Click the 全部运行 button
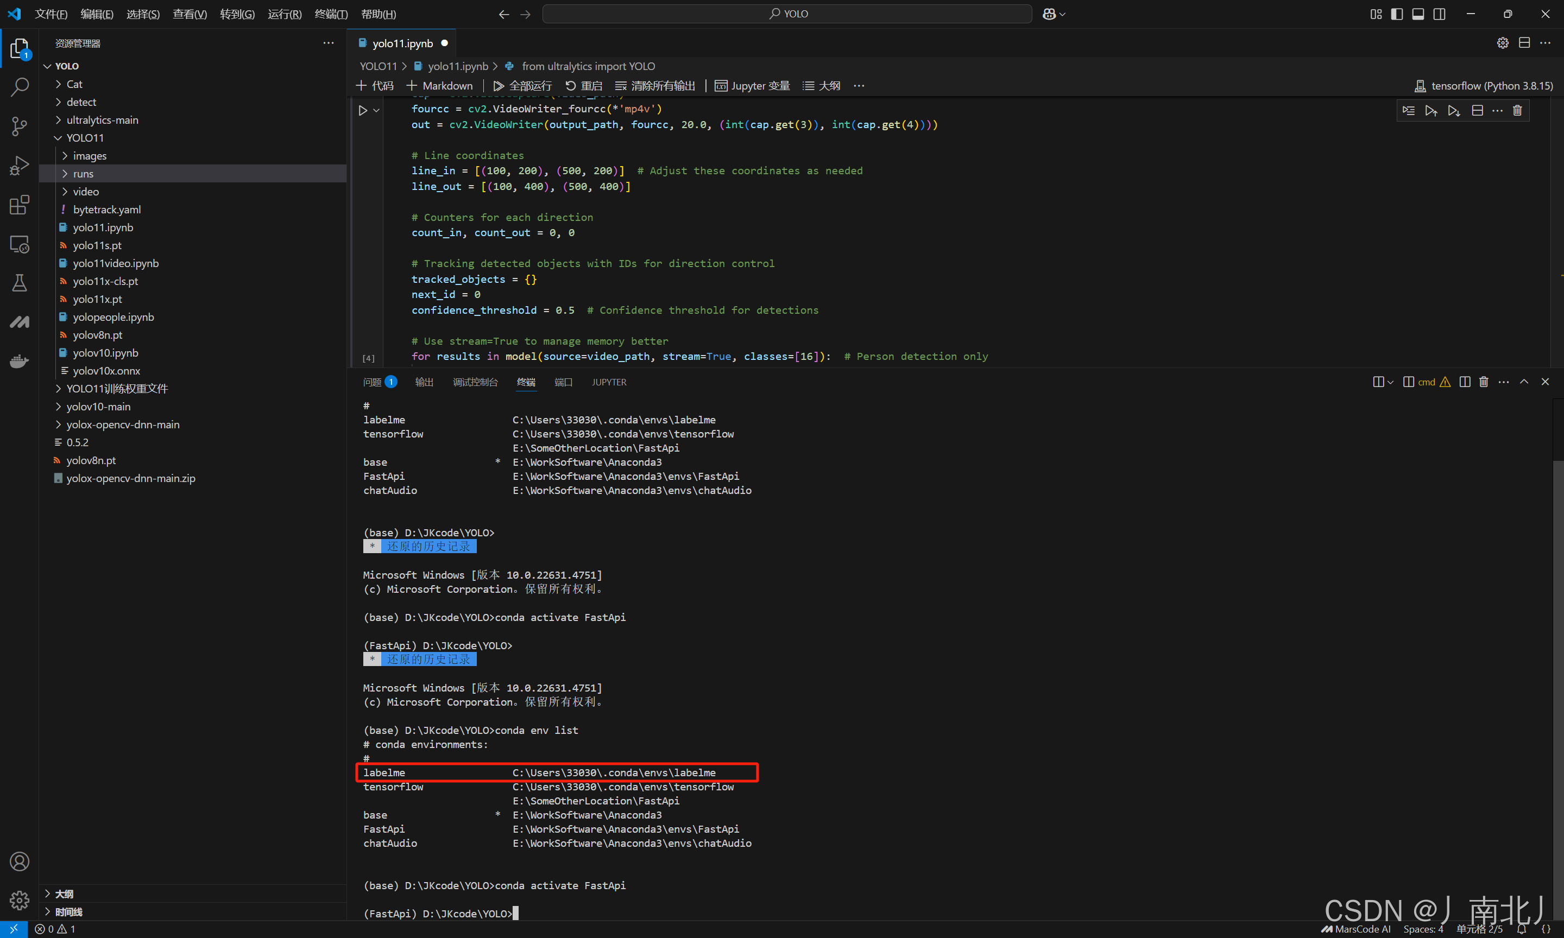Viewport: 1564px width, 938px height. (x=522, y=86)
